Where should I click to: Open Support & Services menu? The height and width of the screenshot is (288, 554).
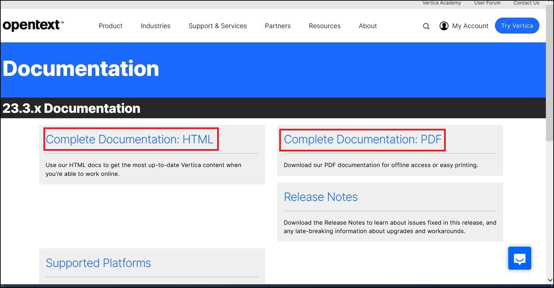pyautogui.click(x=217, y=26)
